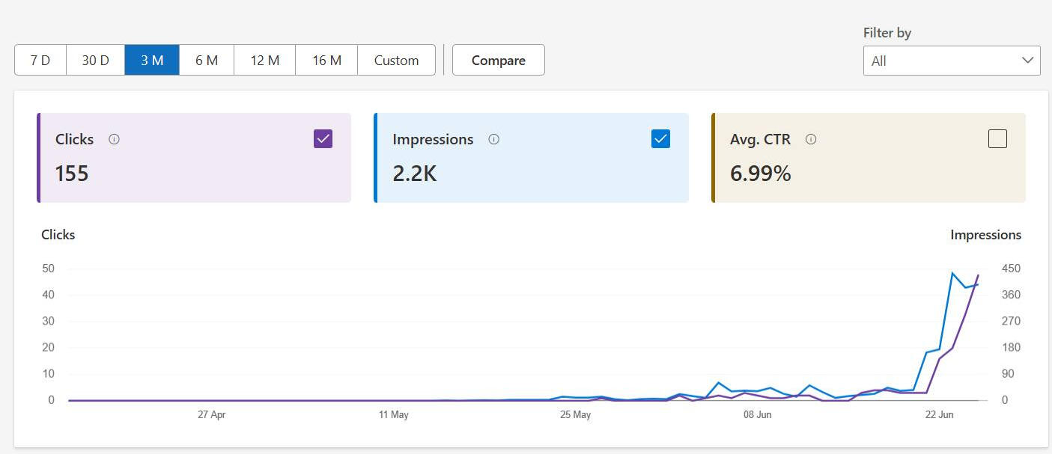Select the active 3 M range tab
Screen dimensions: 1052x454
[152, 61]
